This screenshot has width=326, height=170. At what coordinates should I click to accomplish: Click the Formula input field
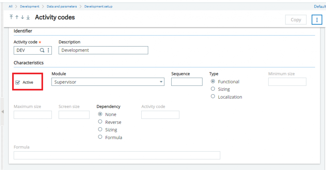(x=117, y=155)
